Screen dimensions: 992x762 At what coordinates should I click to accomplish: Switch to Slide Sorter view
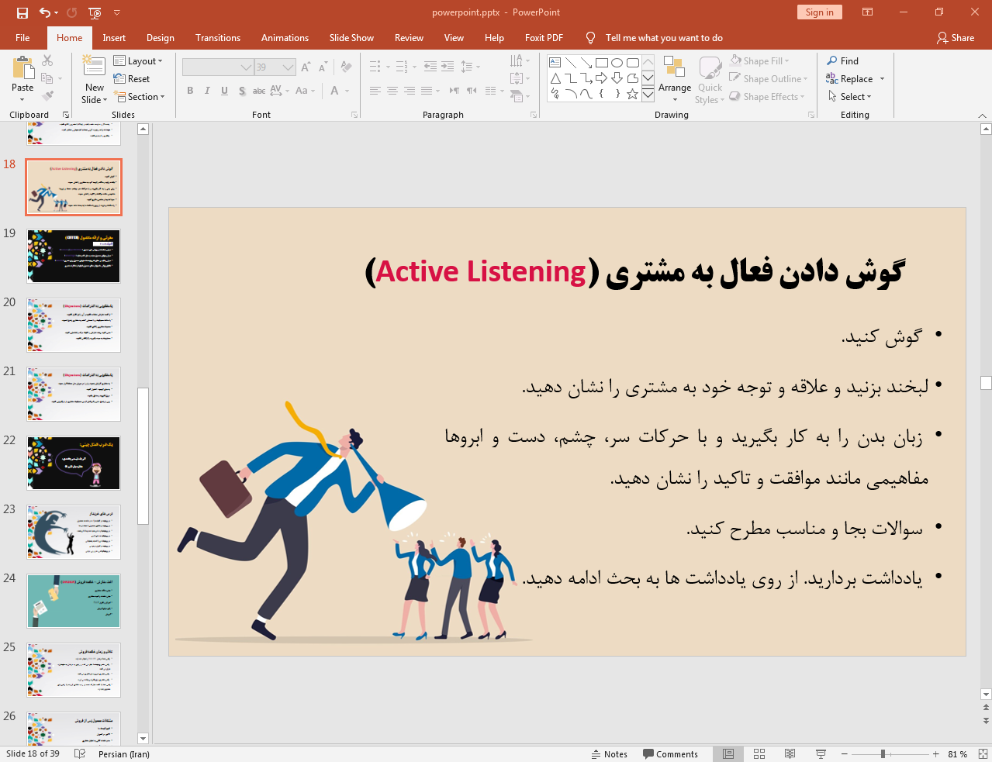pos(759,753)
